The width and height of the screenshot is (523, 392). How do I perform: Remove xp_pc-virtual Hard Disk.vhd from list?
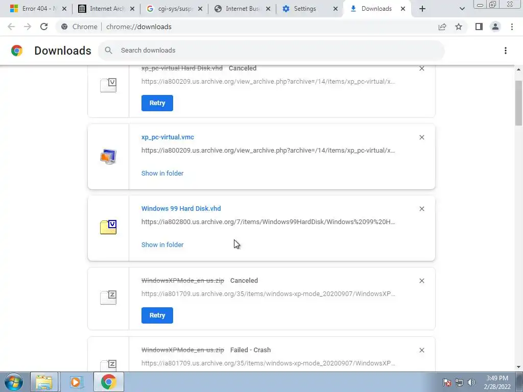coord(421,68)
